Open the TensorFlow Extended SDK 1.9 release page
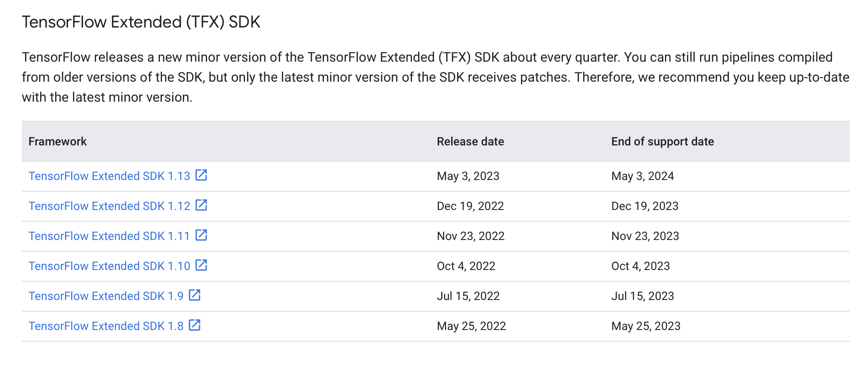This screenshot has width=854, height=365. (106, 296)
